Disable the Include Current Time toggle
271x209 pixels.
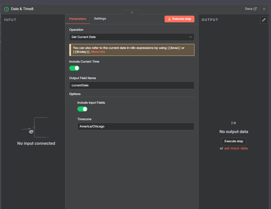click(74, 68)
